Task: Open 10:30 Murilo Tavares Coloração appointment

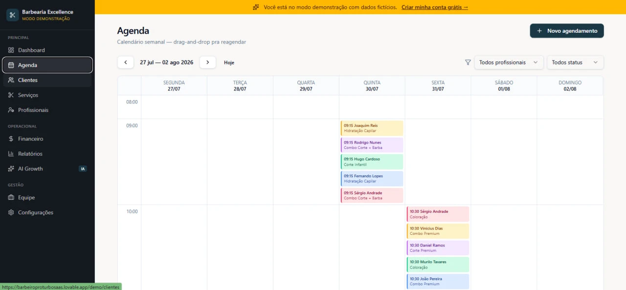Action: 438,265
